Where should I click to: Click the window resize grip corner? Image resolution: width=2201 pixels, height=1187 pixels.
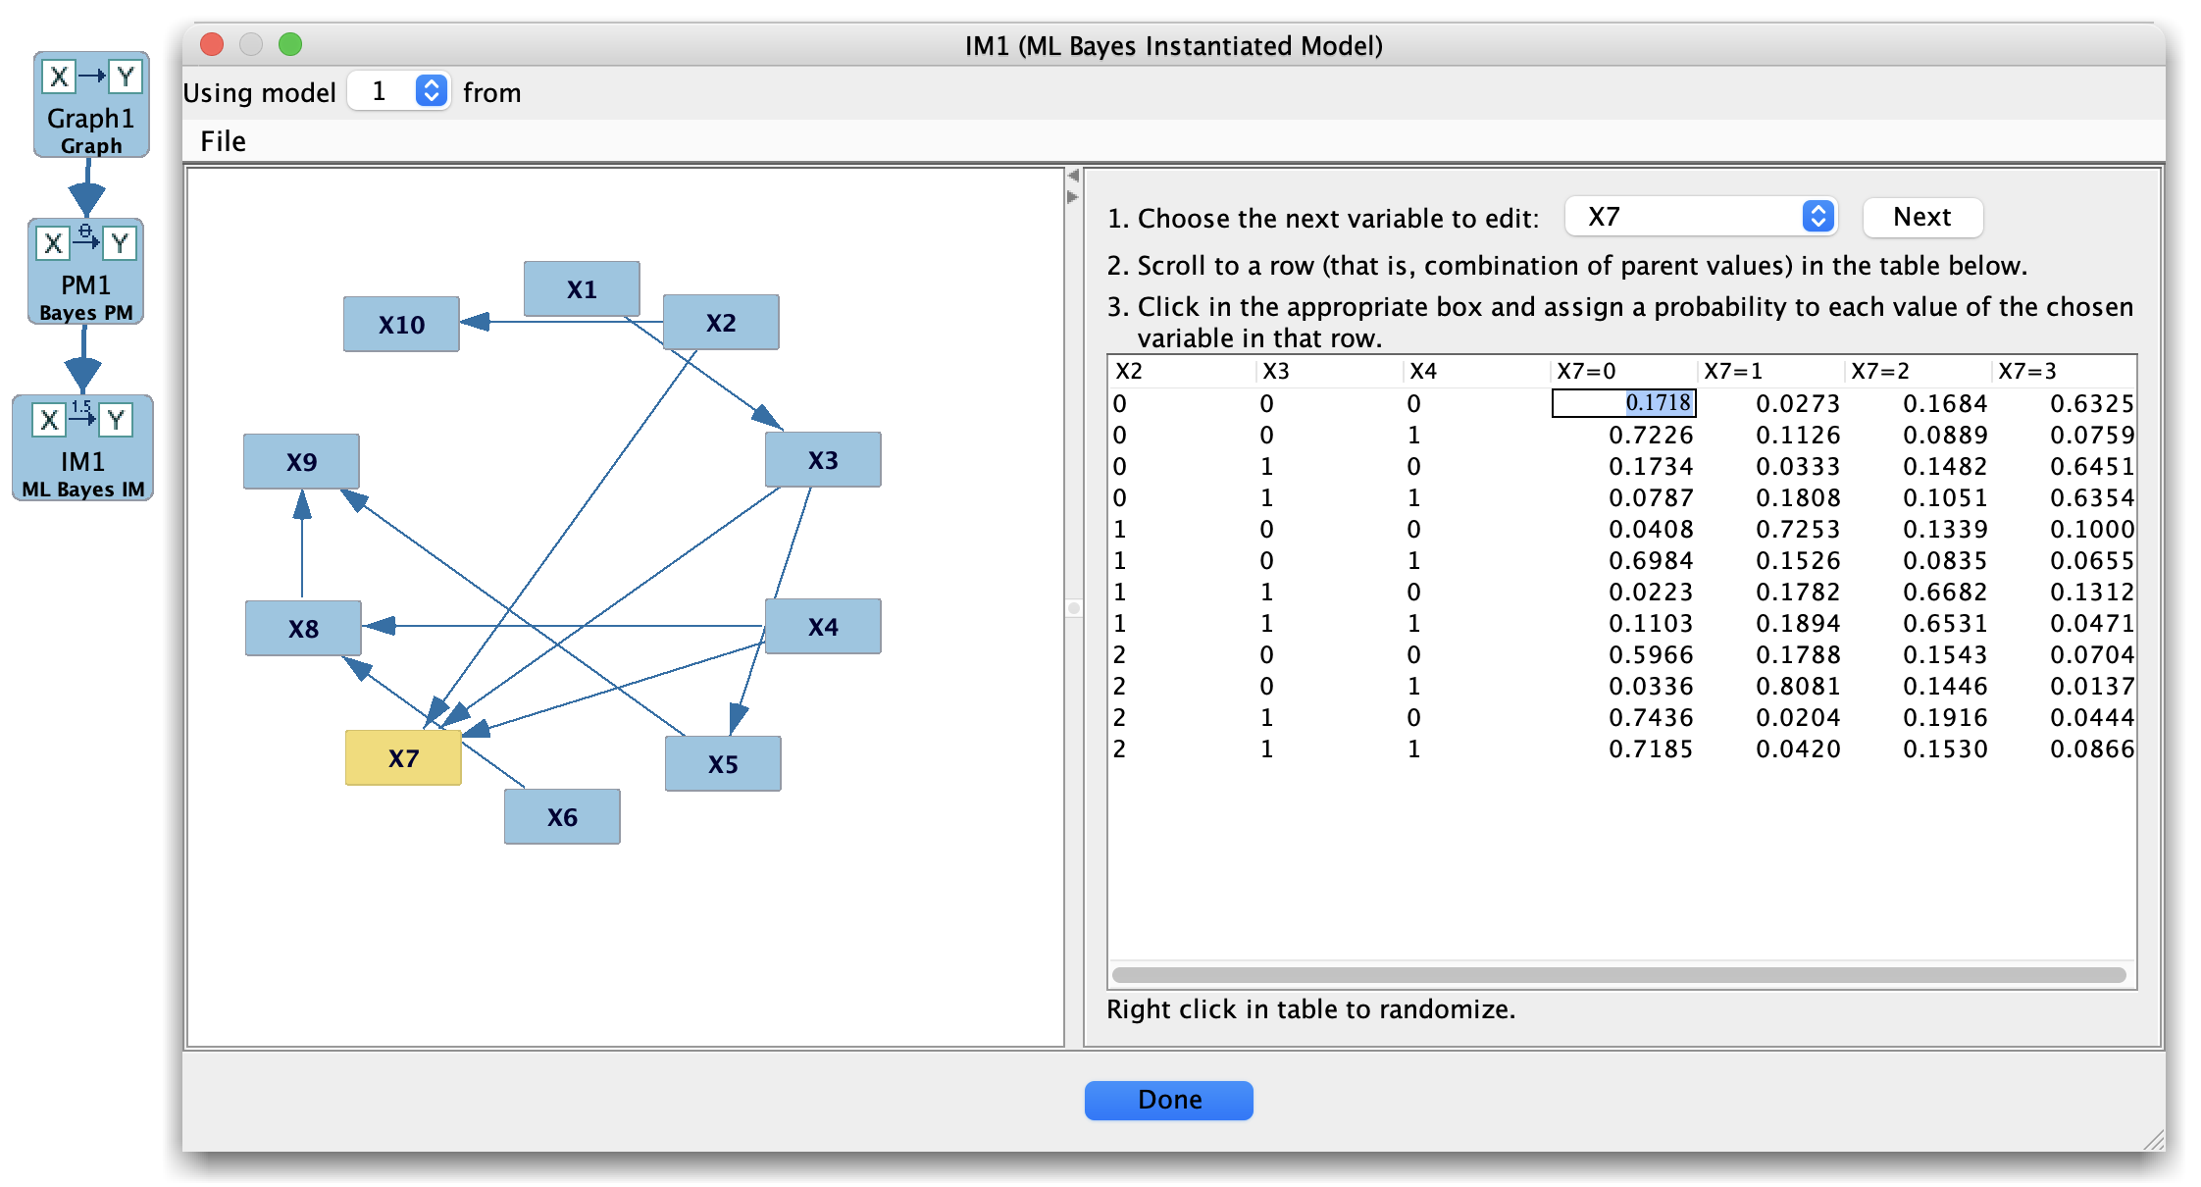(2154, 1140)
